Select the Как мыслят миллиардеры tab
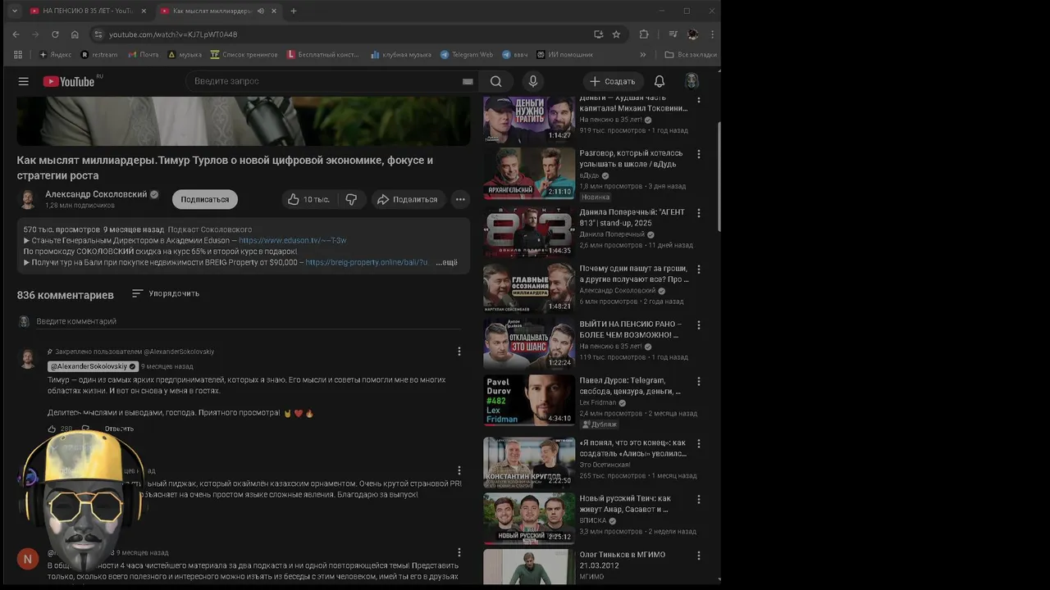Viewport: 1050px width, 590px height. [217, 11]
